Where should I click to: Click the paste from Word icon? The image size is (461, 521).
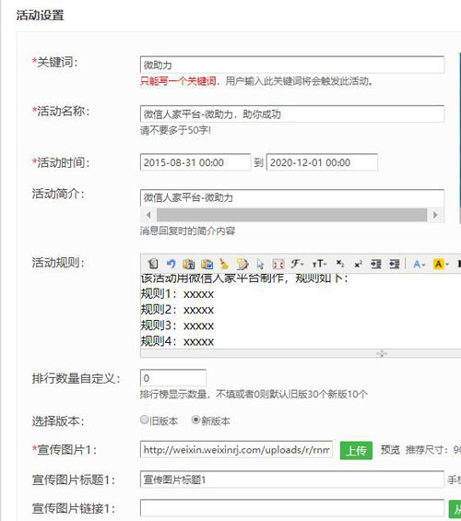point(207,264)
